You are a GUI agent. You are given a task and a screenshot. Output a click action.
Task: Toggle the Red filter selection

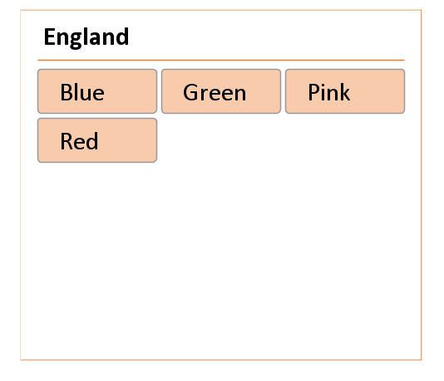pos(97,140)
